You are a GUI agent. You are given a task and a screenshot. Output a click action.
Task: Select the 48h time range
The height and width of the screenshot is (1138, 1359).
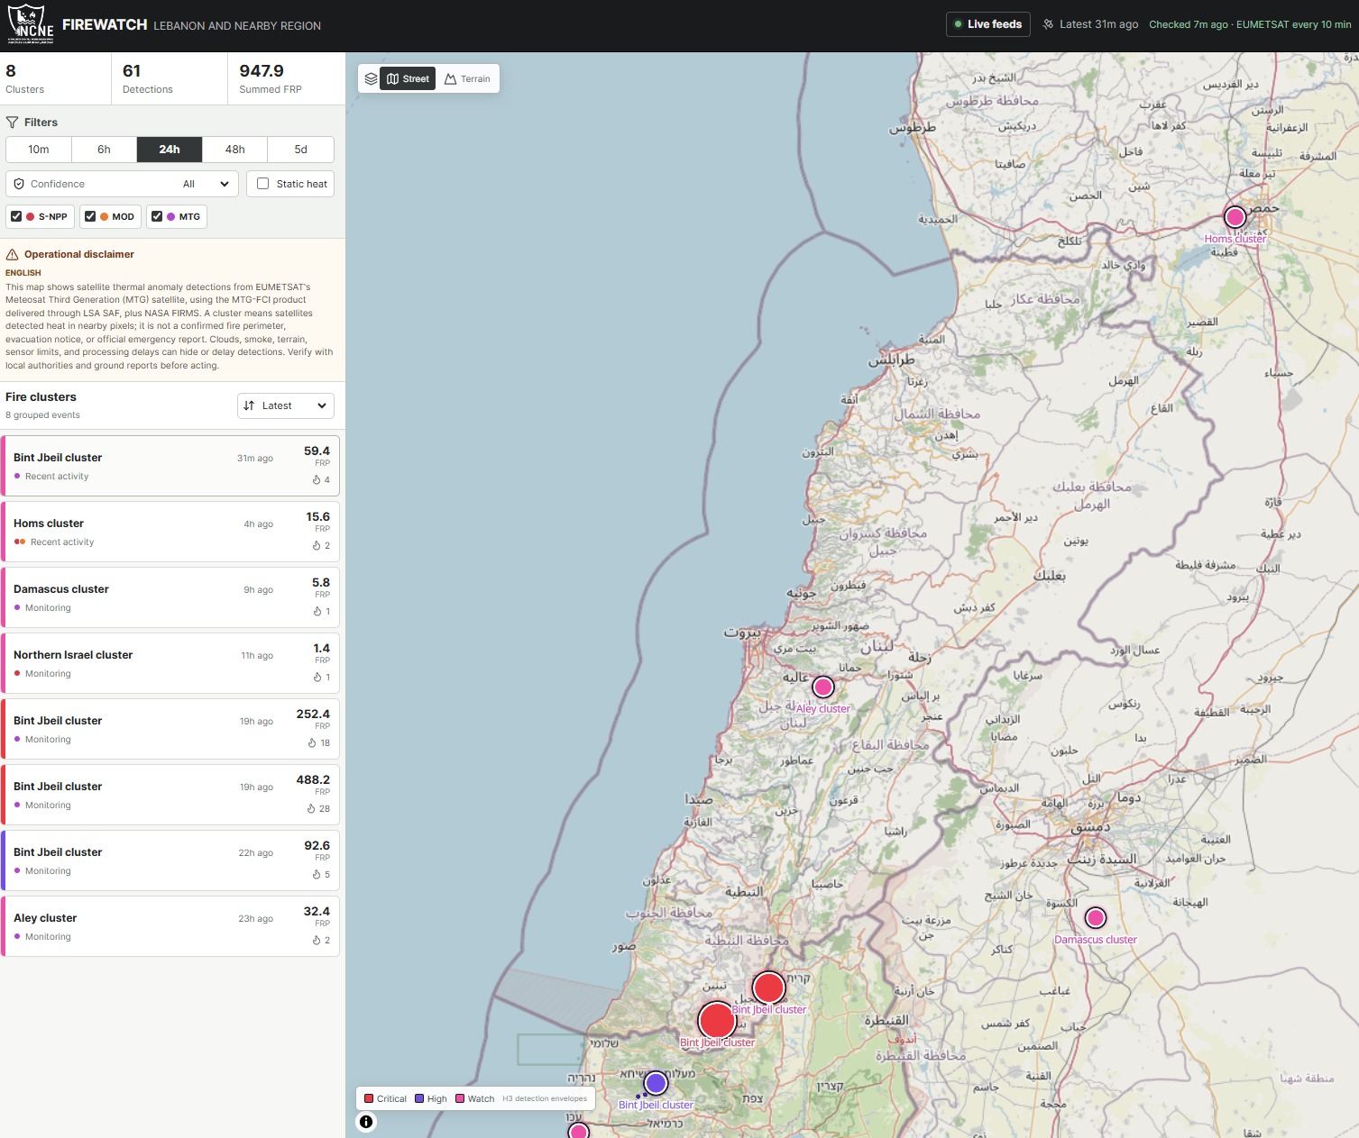pyautogui.click(x=235, y=150)
